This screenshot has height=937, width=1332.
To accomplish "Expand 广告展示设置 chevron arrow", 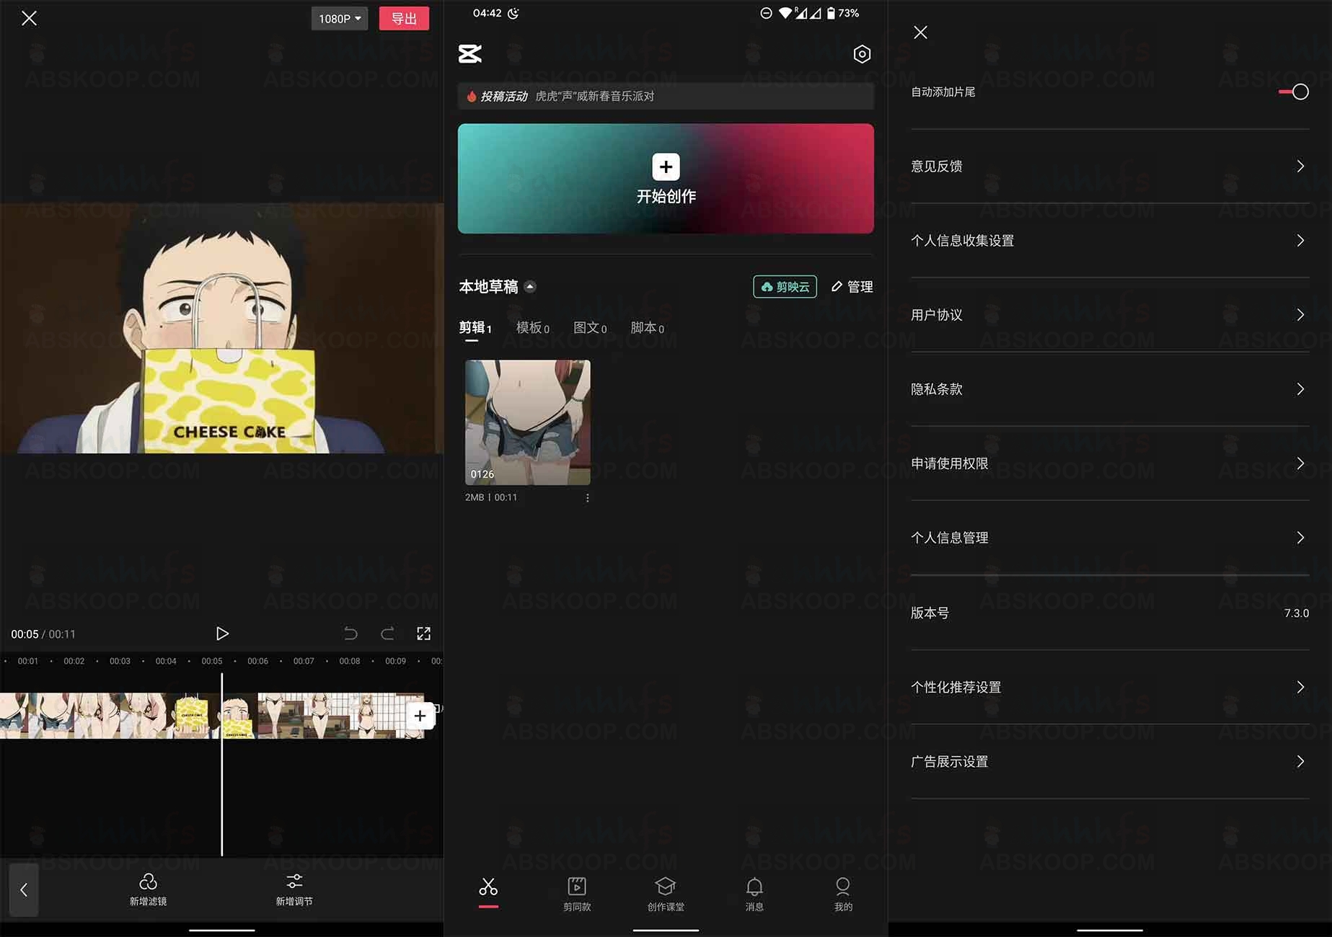I will click(x=1300, y=761).
